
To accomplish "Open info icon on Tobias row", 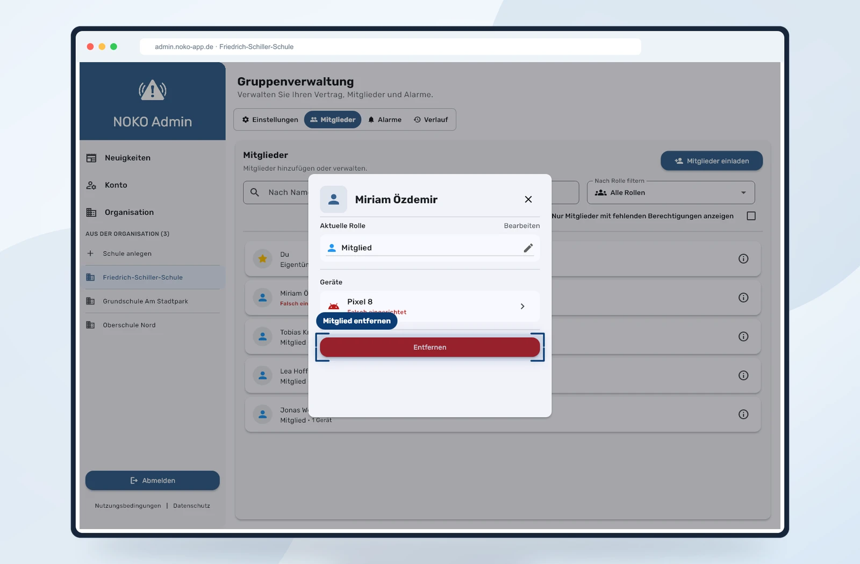I will 743,337.
